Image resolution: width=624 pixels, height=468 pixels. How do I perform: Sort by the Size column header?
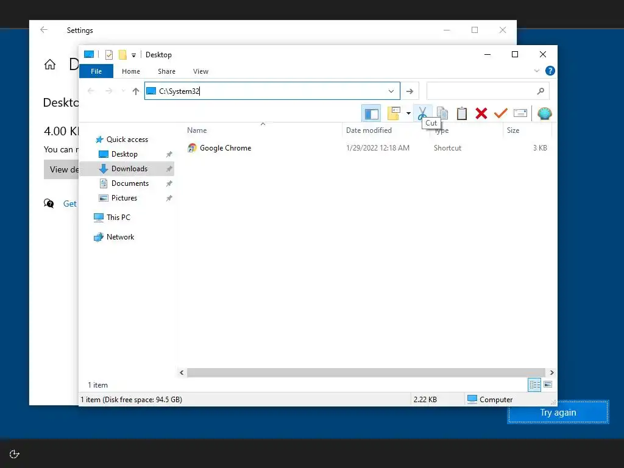(x=527, y=130)
